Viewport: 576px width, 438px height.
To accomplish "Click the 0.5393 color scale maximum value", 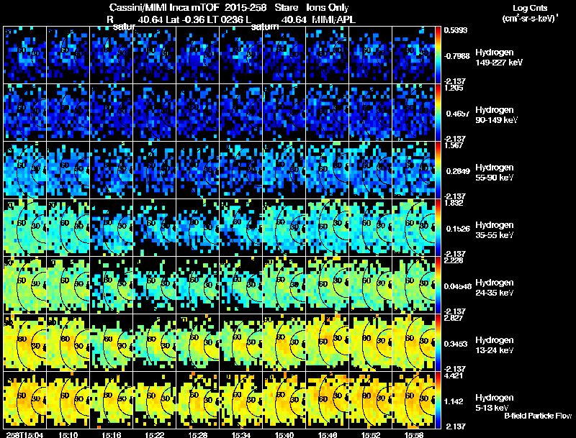I will click(456, 30).
